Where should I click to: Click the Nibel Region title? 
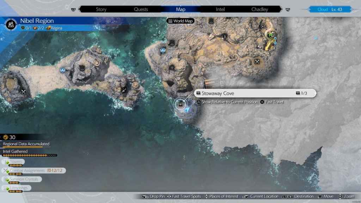coord(37,21)
